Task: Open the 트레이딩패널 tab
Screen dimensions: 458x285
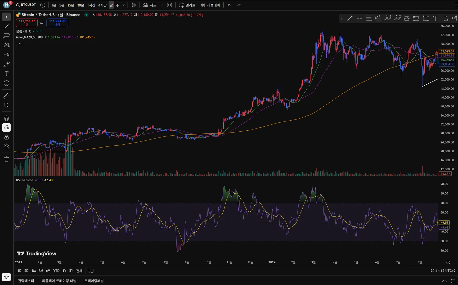Action: click(94, 281)
